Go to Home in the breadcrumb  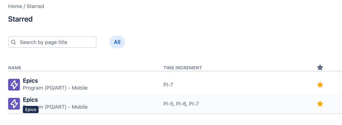point(15,6)
